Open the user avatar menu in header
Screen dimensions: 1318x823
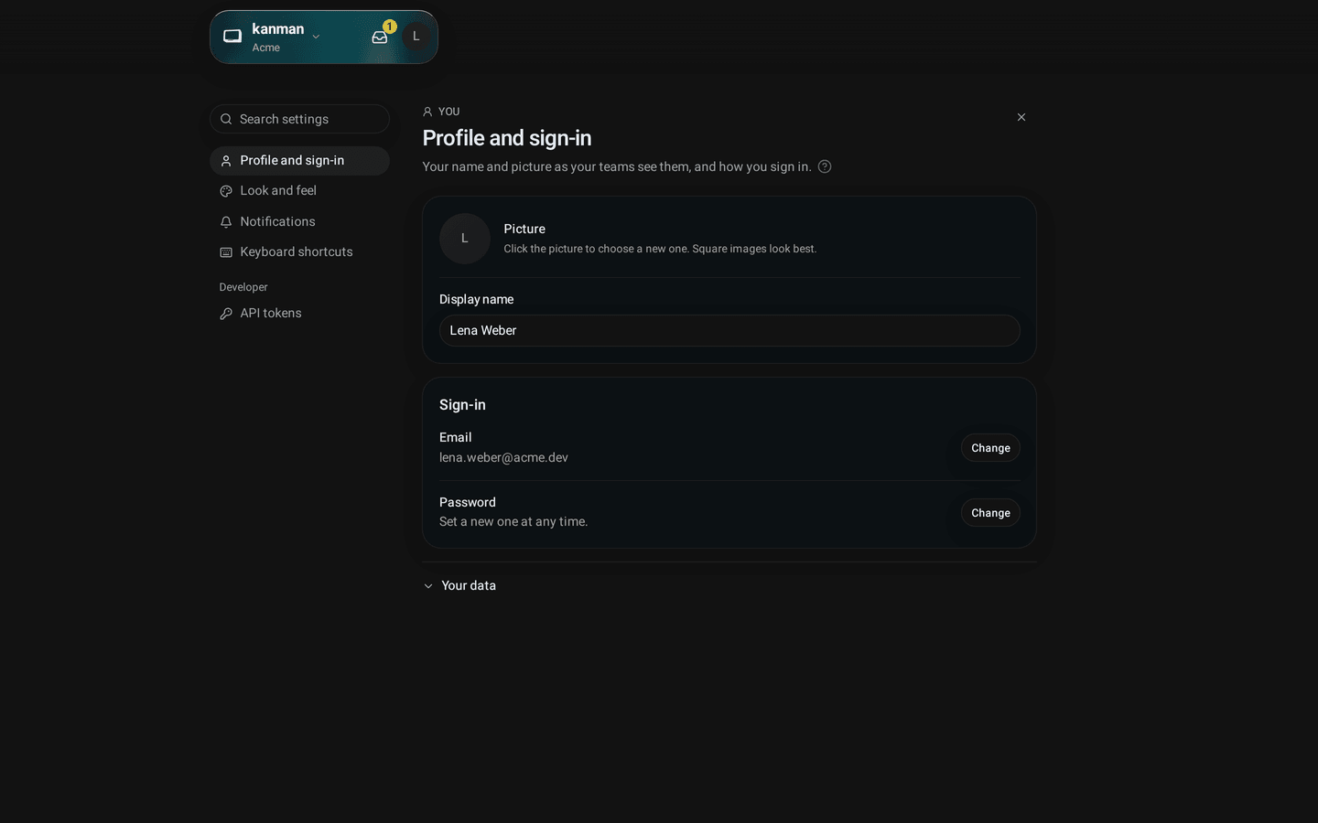pos(416,37)
